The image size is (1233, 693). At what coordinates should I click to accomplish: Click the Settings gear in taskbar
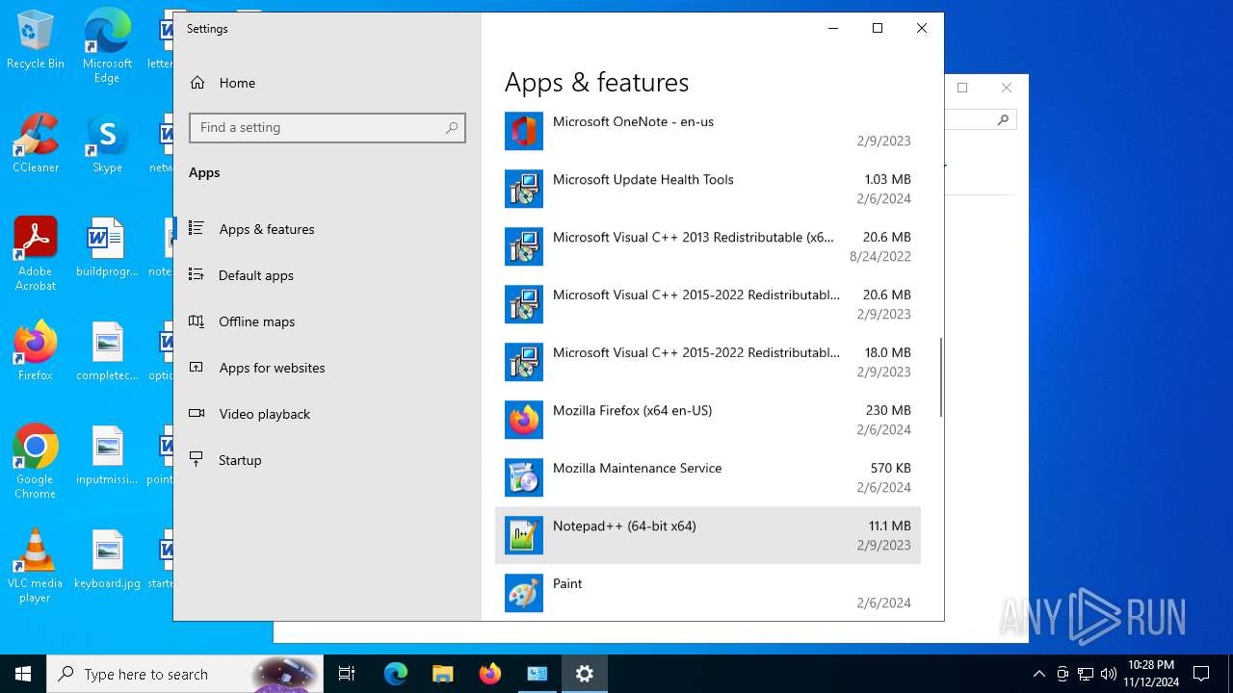pos(584,674)
